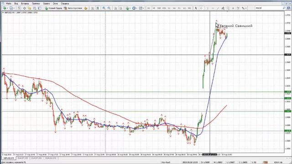Select the H4 timeframe
This screenshot has height=164, width=292.
[174, 8]
